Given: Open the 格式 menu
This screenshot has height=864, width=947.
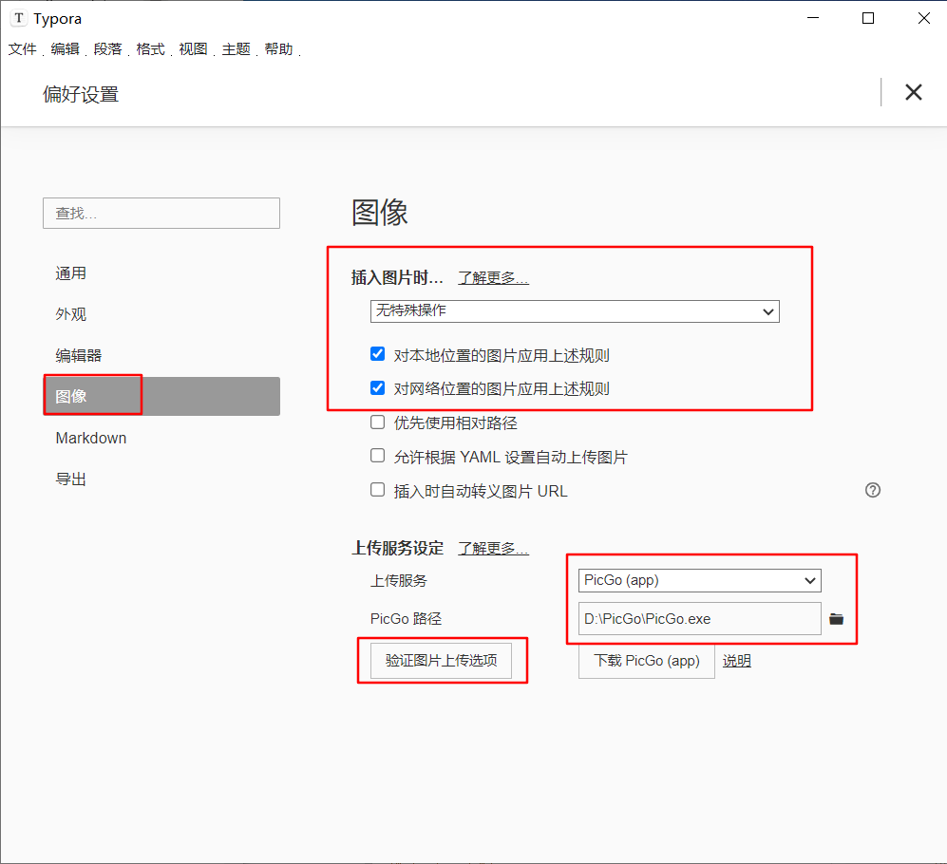Looking at the screenshot, I should click(x=150, y=49).
